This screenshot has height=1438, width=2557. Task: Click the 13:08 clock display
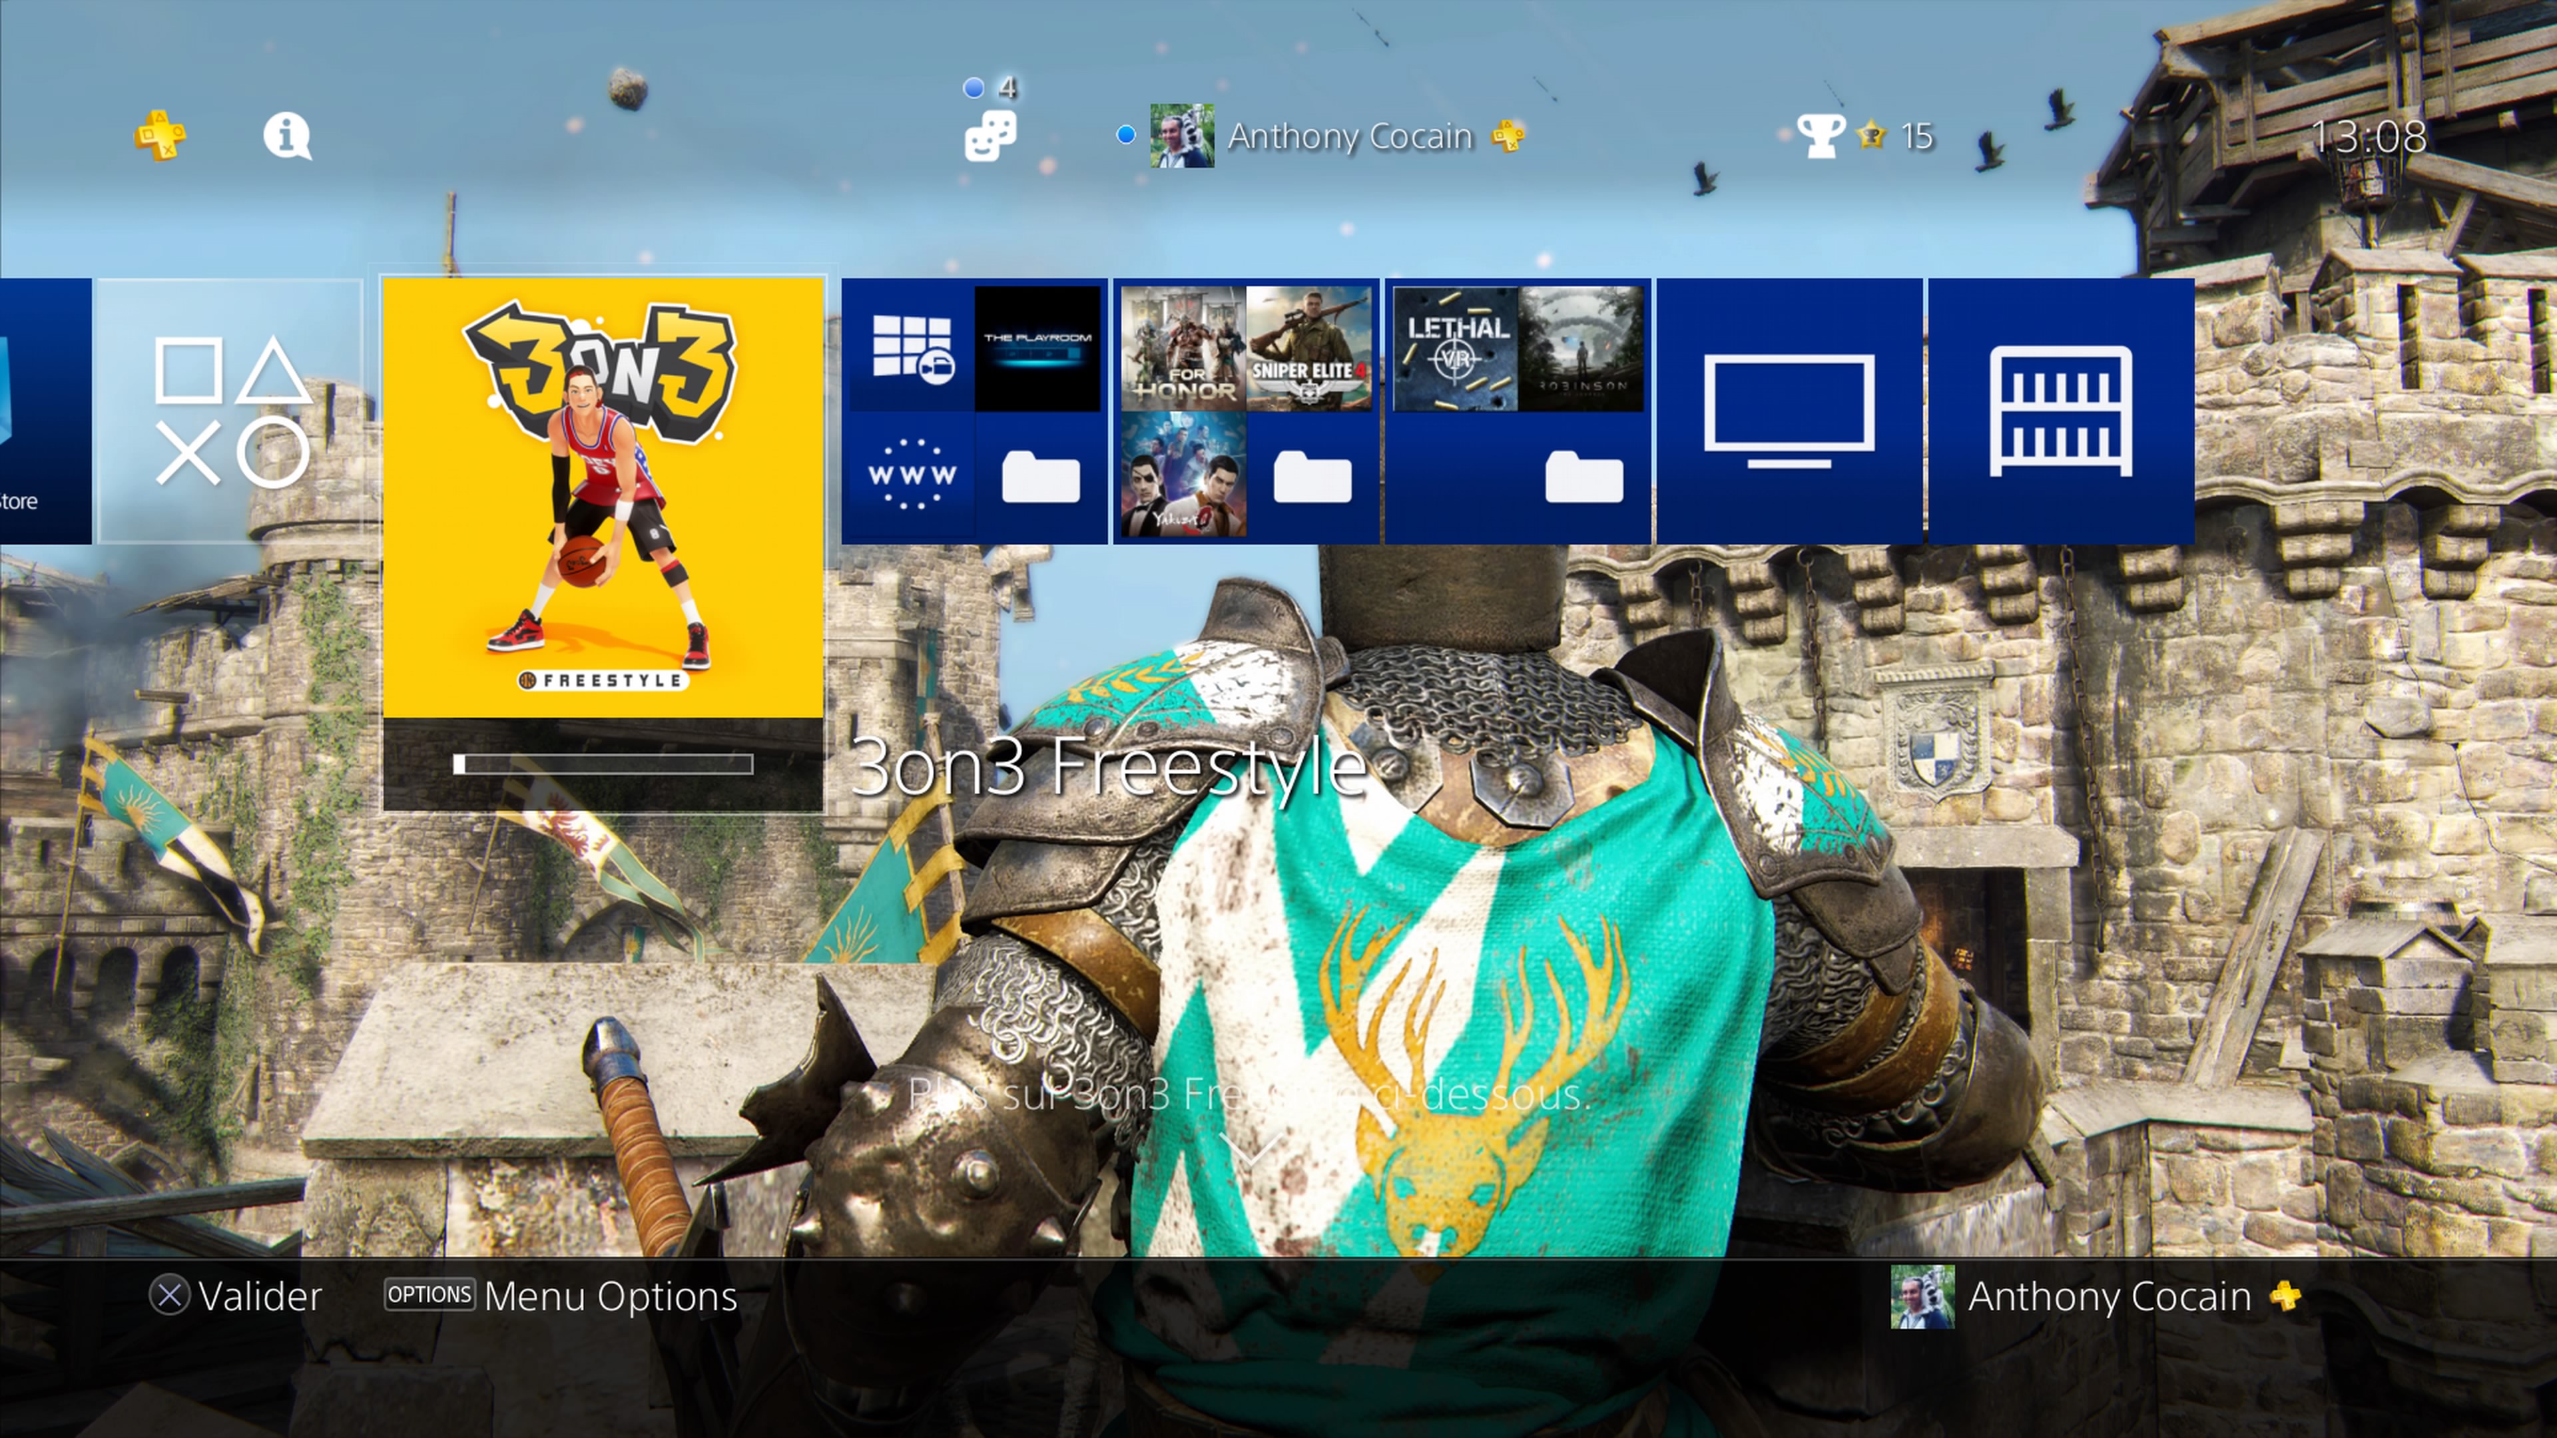[x=2371, y=136]
